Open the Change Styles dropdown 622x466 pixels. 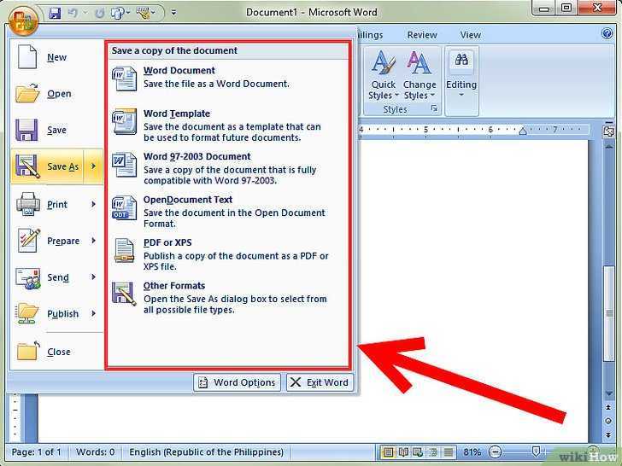[420, 75]
